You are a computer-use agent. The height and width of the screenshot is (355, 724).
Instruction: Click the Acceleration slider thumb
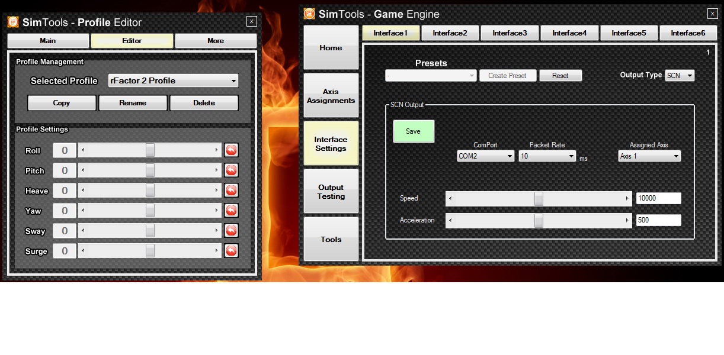point(539,221)
